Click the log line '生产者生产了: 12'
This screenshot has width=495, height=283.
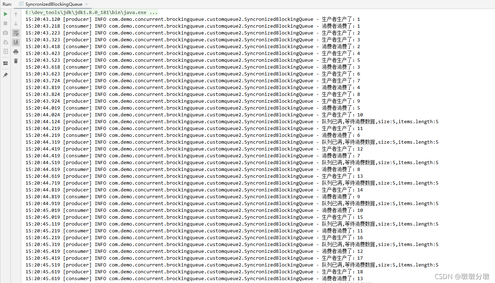point(194,149)
